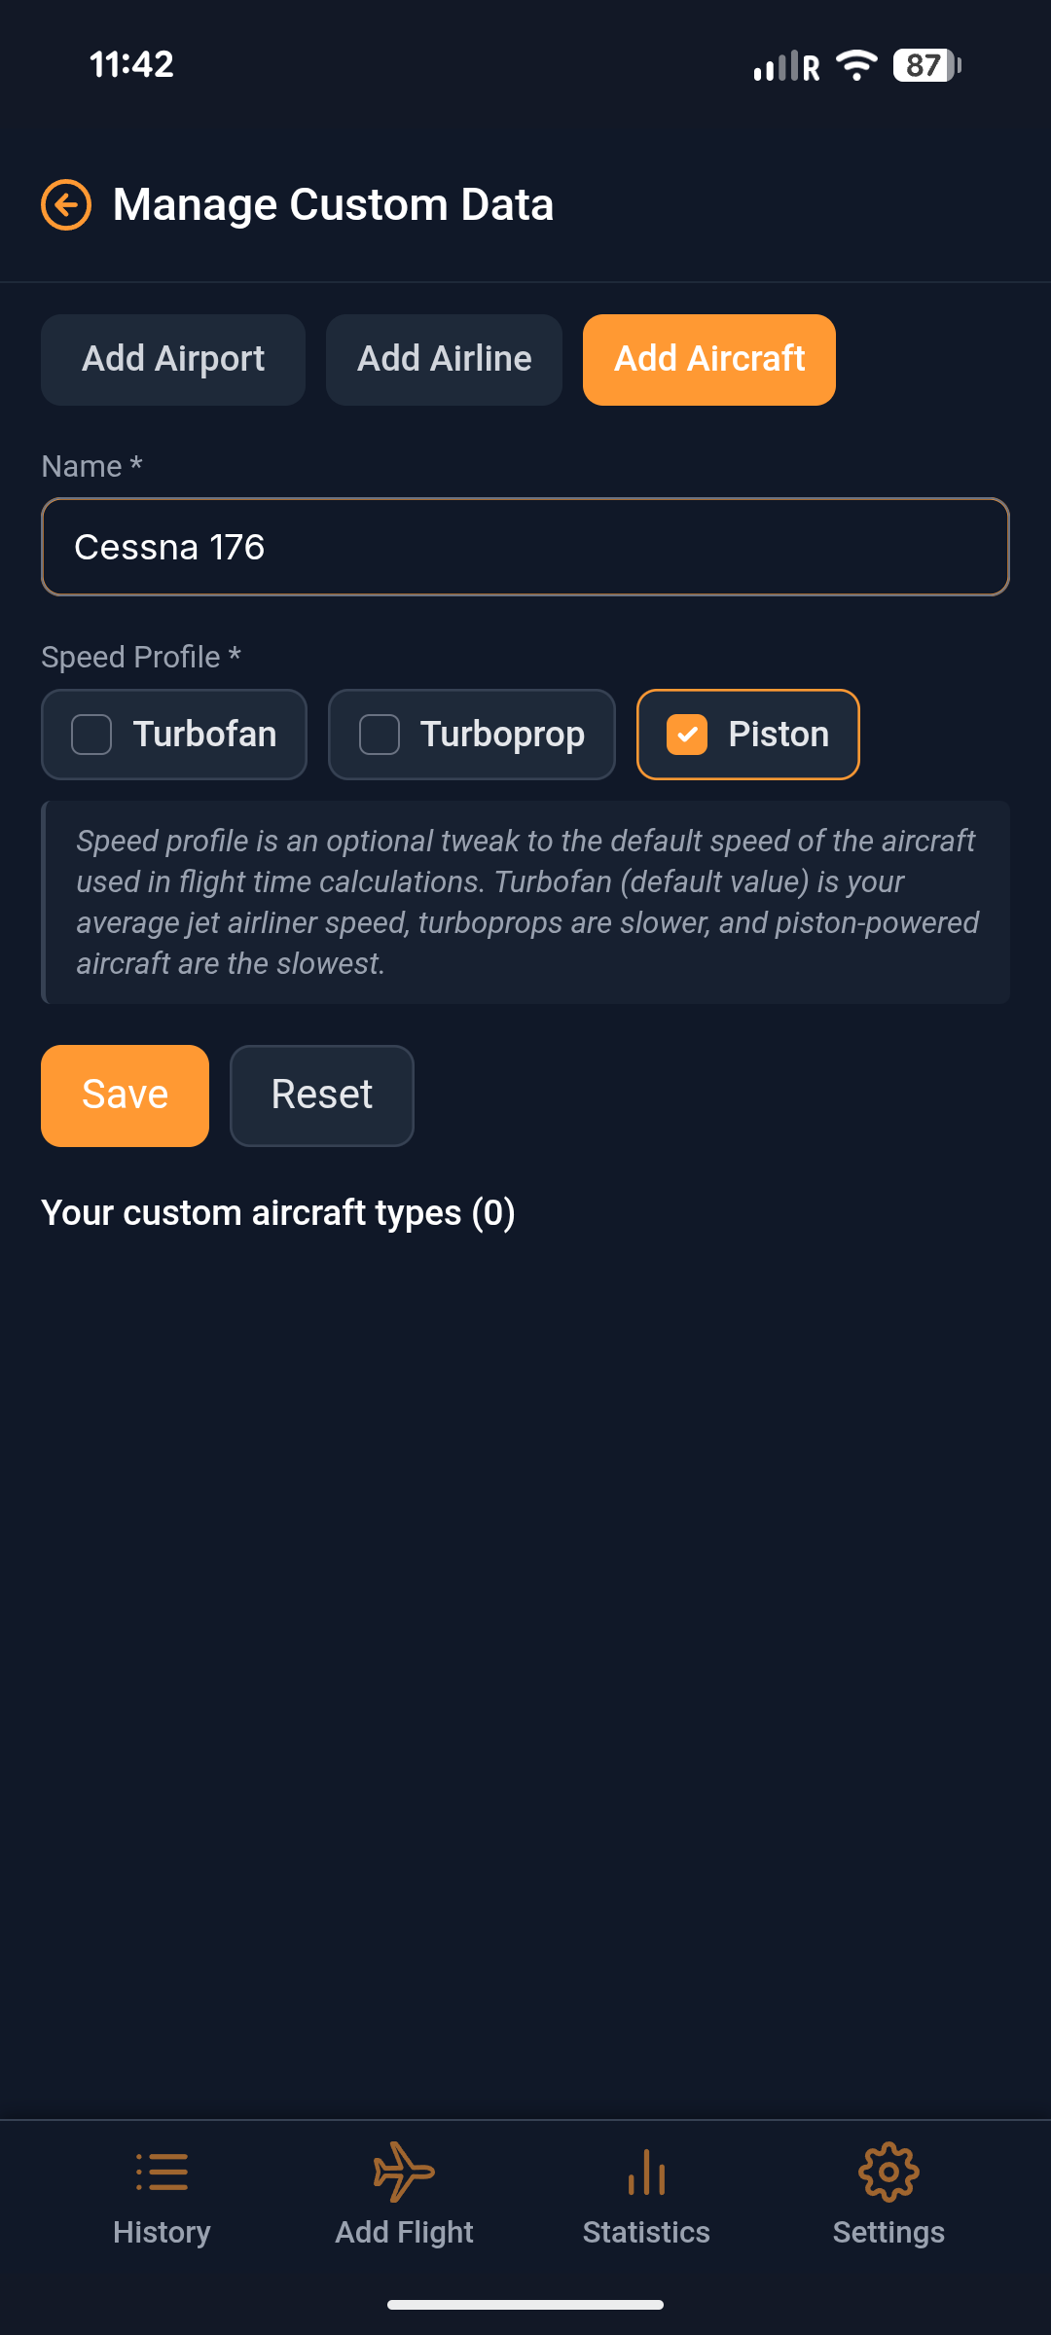The height and width of the screenshot is (2335, 1051).
Task: Enable the Turbofan speed profile
Action: pos(91,735)
